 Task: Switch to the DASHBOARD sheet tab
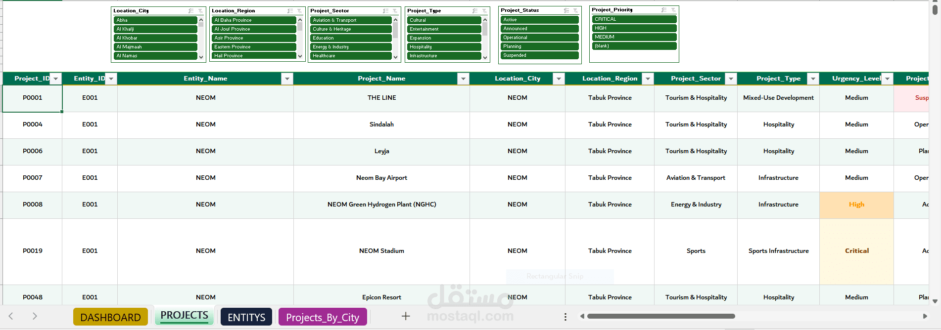(x=110, y=317)
